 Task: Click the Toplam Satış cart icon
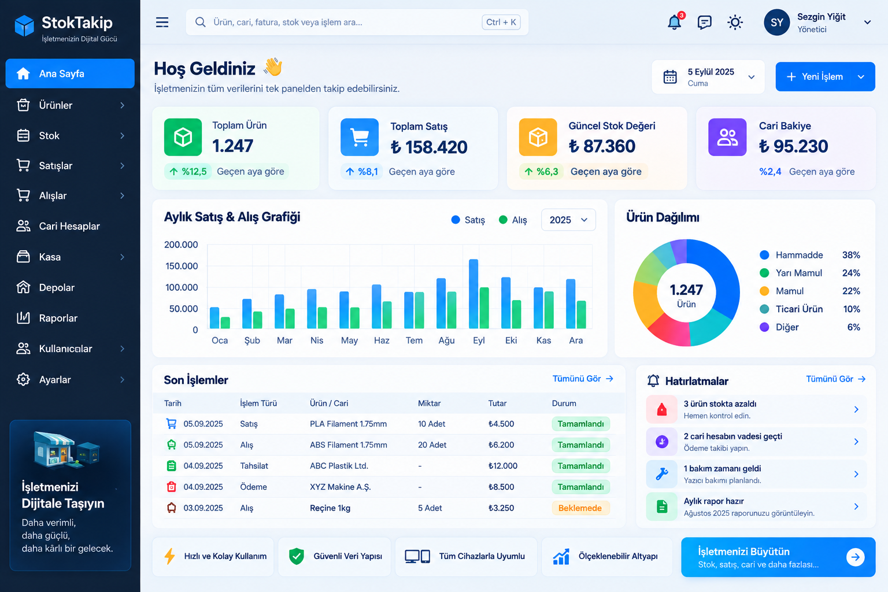pos(360,137)
